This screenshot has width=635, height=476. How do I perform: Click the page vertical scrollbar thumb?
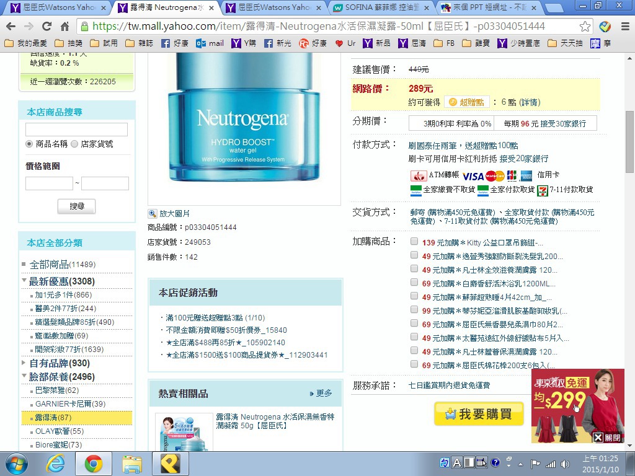pos(630,142)
